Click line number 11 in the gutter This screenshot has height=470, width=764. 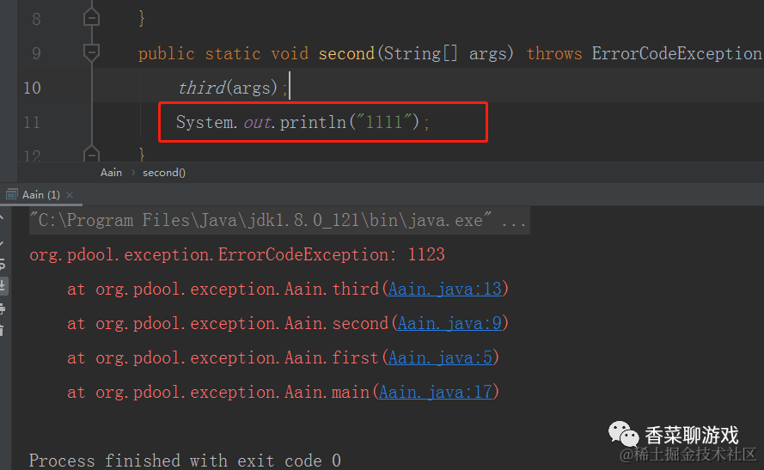pos(32,122)
